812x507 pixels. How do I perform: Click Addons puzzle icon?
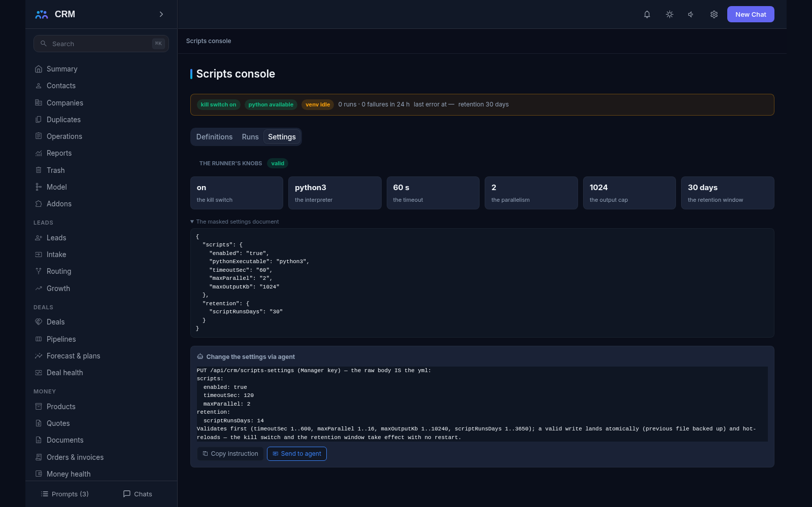coord(39,204)
